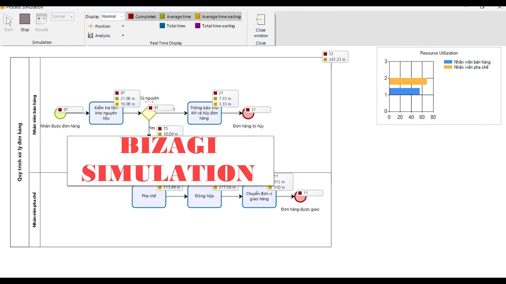Toggle the Total time display option
Screen dimensions: 506x284
pos(172,26)
